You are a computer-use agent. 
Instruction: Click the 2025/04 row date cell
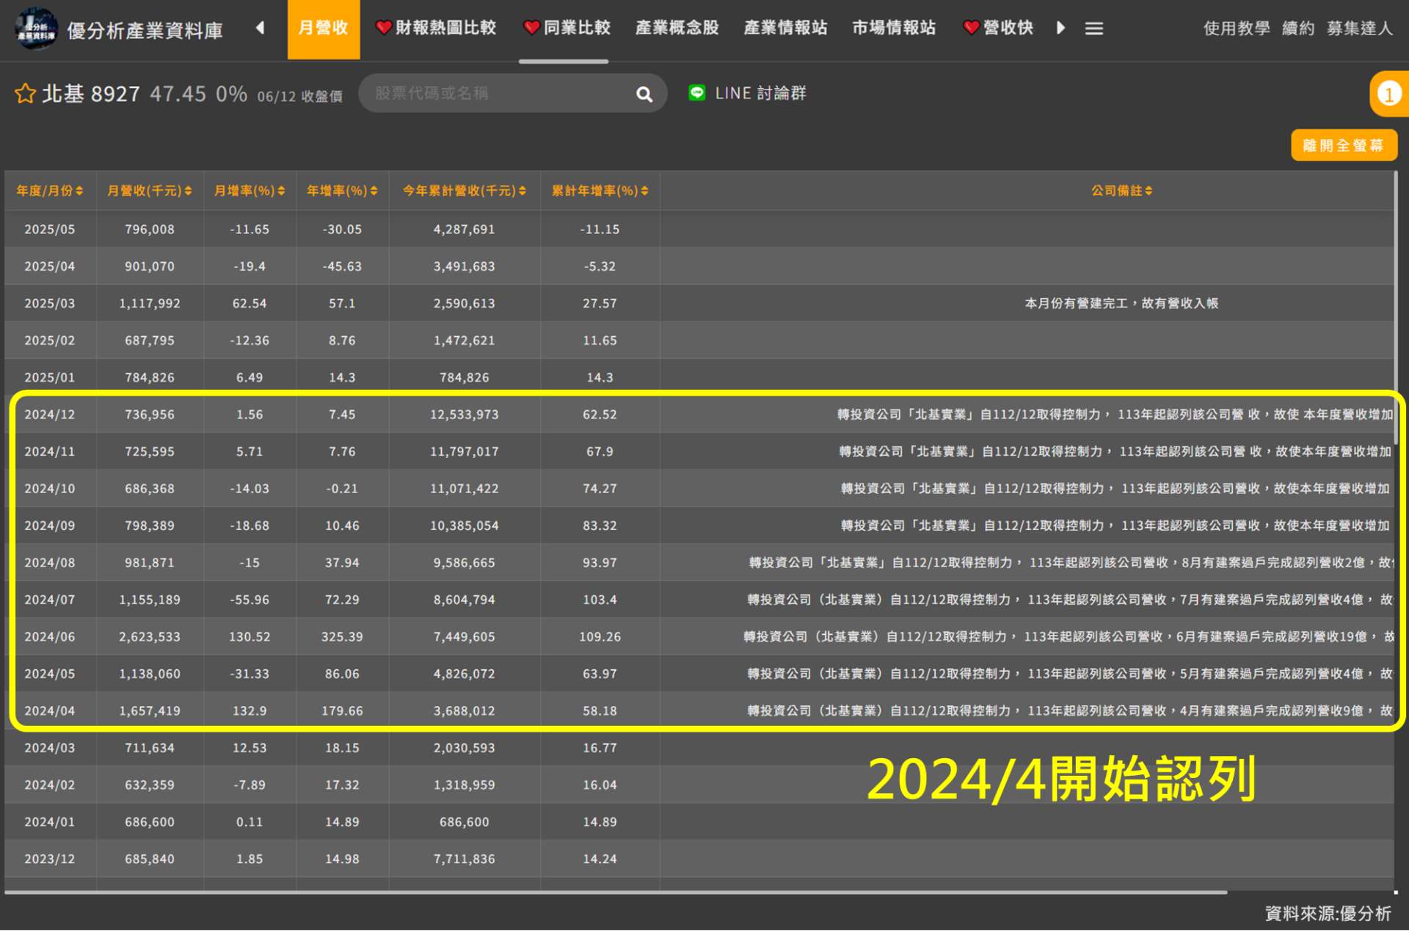pos(50,267)
